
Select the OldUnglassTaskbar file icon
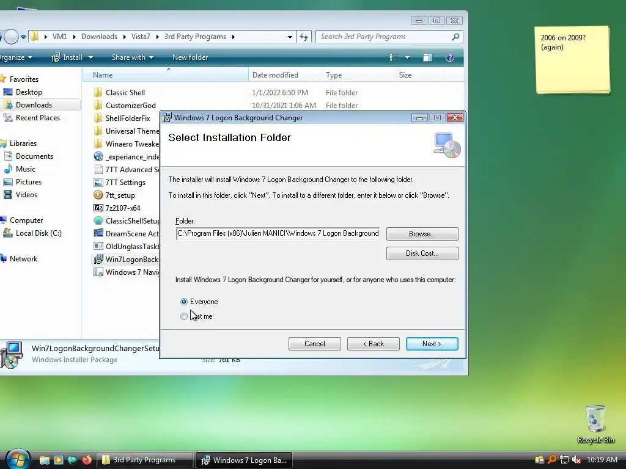[x=98, y=246]
